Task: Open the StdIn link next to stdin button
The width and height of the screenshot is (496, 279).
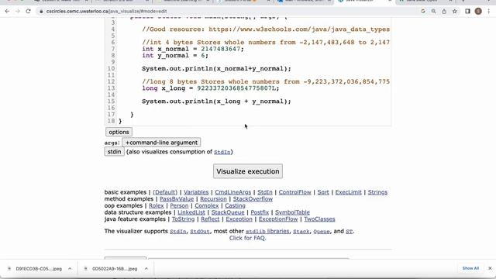Action: tap(222, 152)
